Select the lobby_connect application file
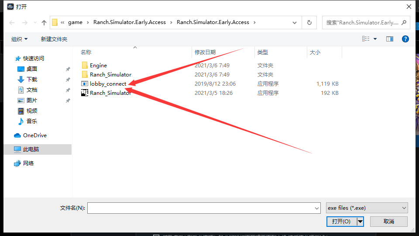Image resolution: width=419 pixels, height=236 pixels. (108, 84)
